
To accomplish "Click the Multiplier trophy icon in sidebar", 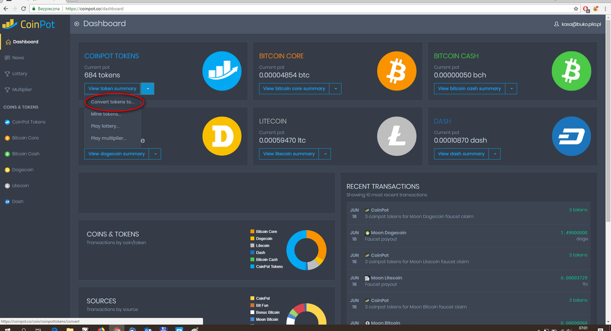I will point(7,90).
